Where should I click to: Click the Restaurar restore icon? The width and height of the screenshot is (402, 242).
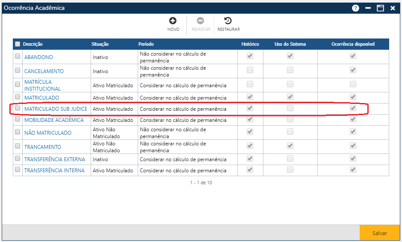pos(228,21)
